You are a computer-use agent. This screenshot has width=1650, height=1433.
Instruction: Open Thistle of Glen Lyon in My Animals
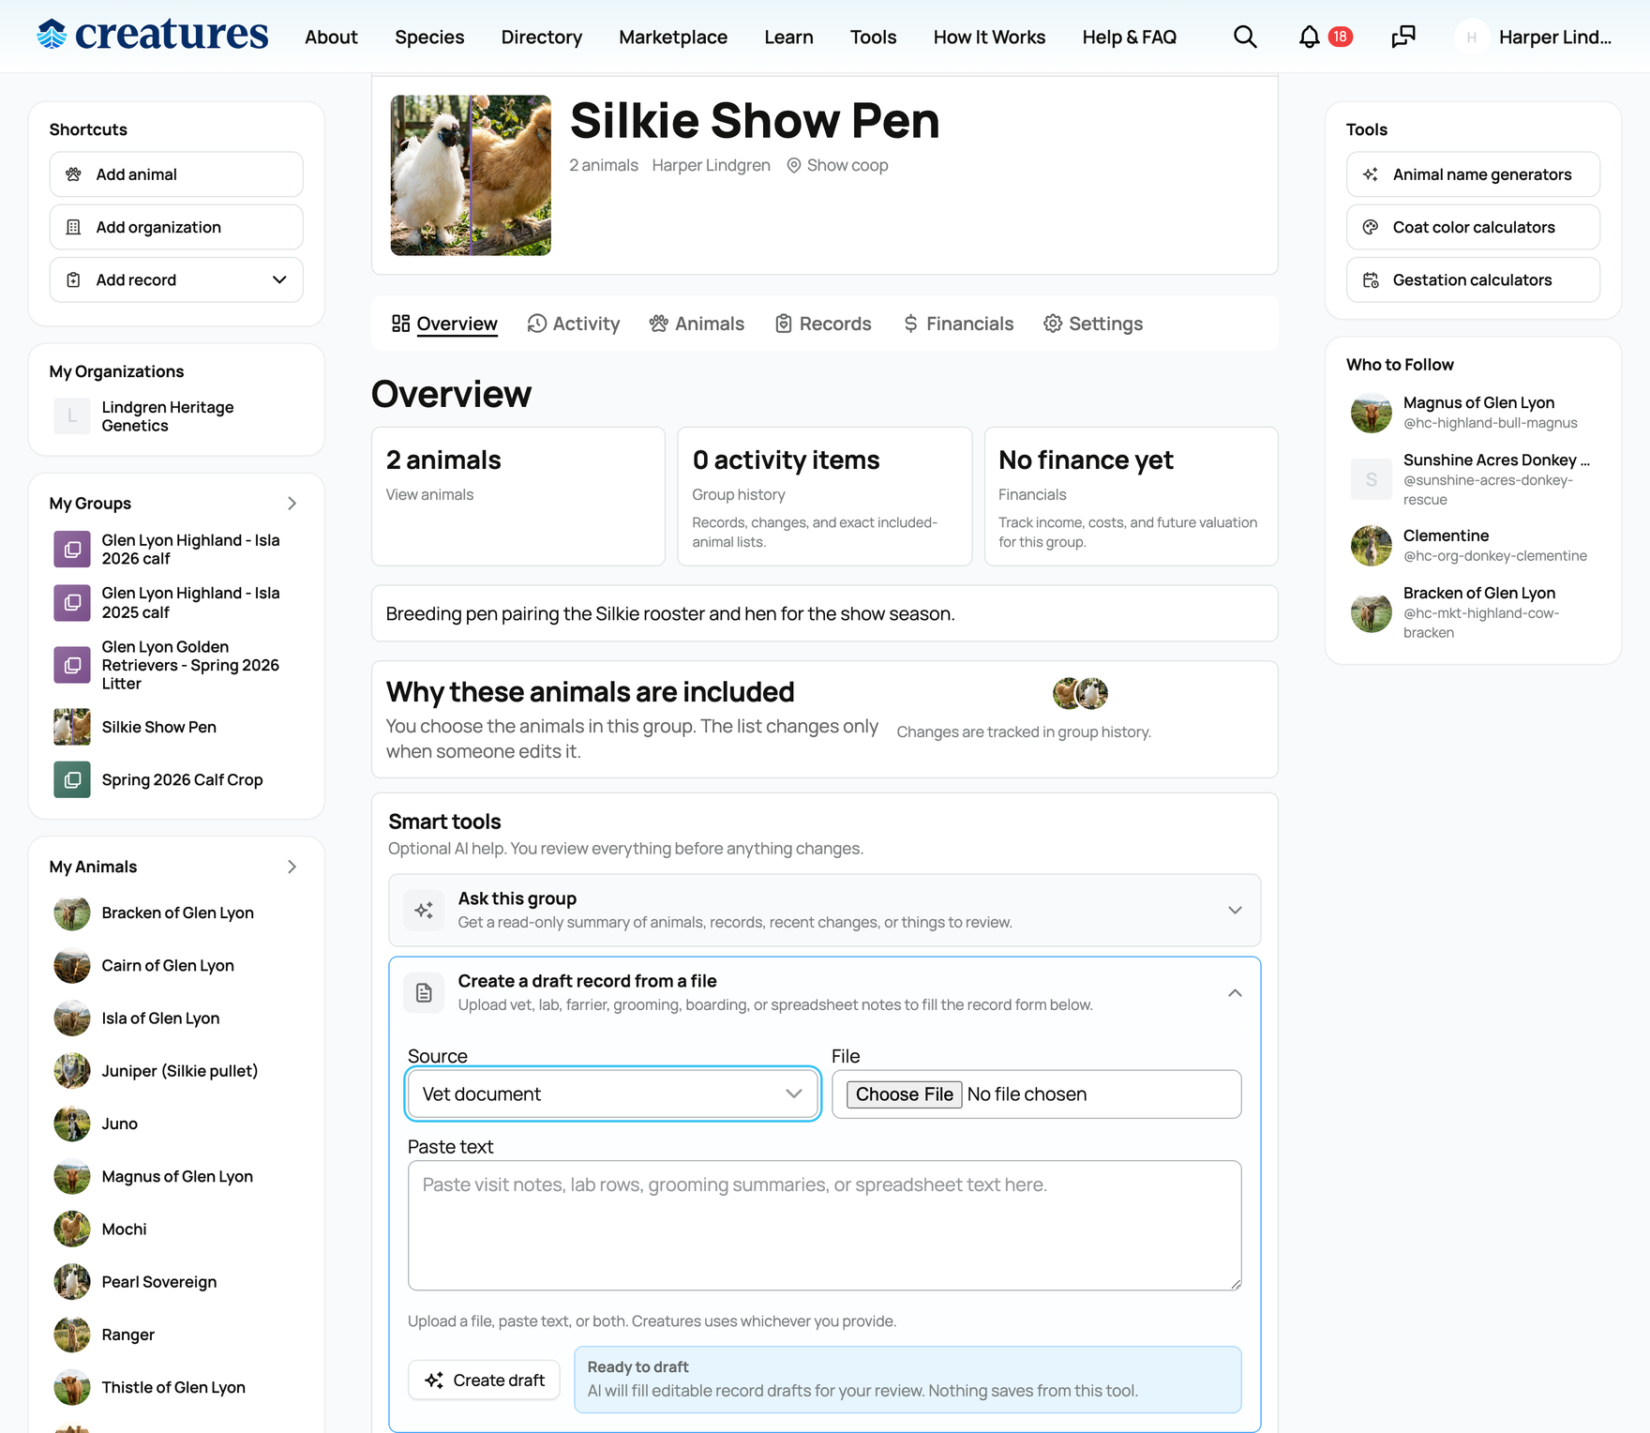pos(173,1387)
